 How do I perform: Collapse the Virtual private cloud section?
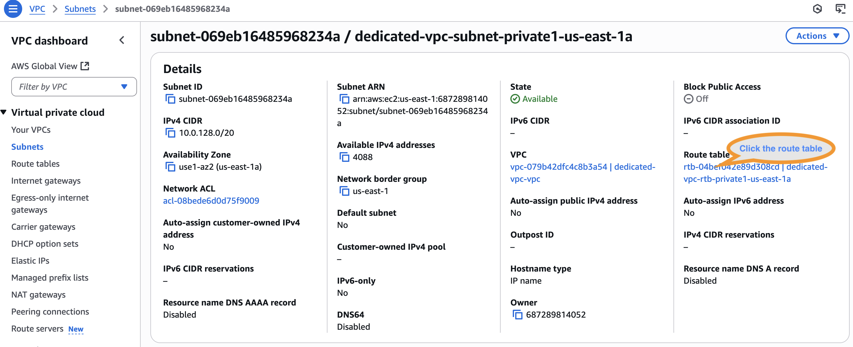click(4, 112)
